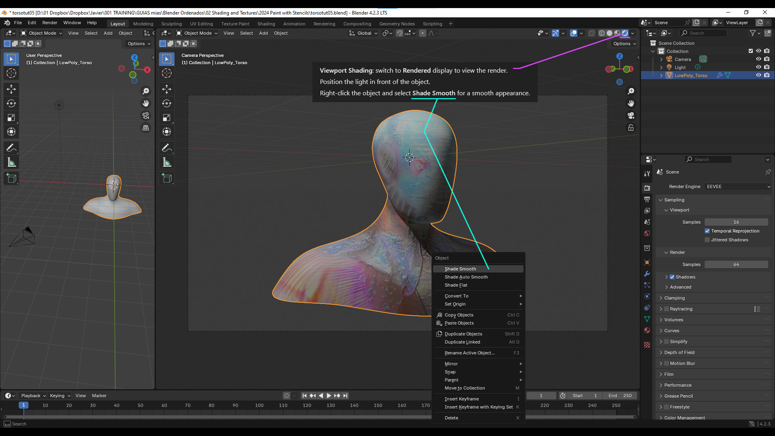Enable the Raytracing checkbox

click(x=666, y=309)
